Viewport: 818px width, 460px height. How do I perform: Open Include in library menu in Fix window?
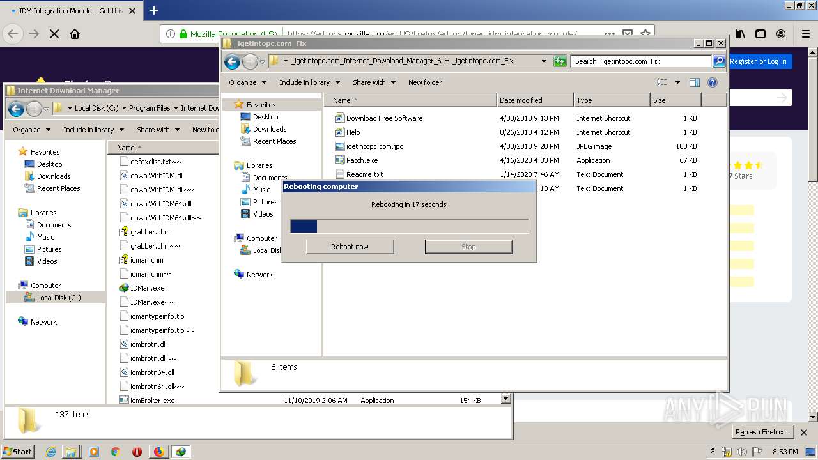point(309,82)
